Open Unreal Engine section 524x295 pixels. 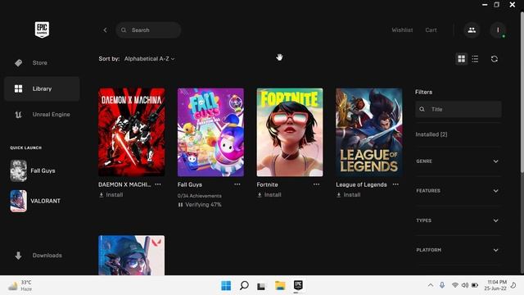[x=42, y=115]
